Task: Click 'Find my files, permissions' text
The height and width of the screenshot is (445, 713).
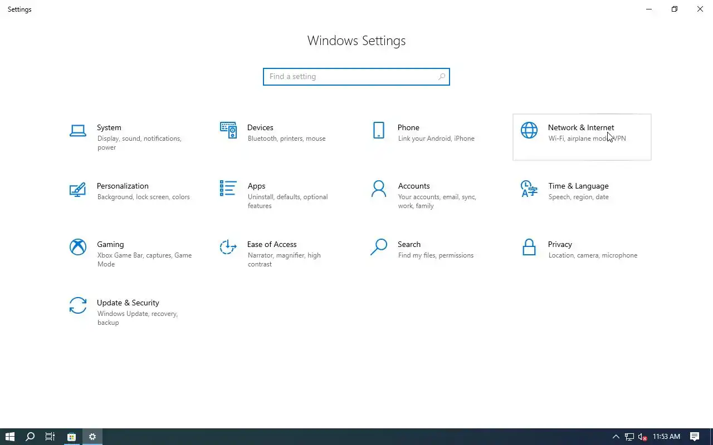Action: tap(436, 255)
